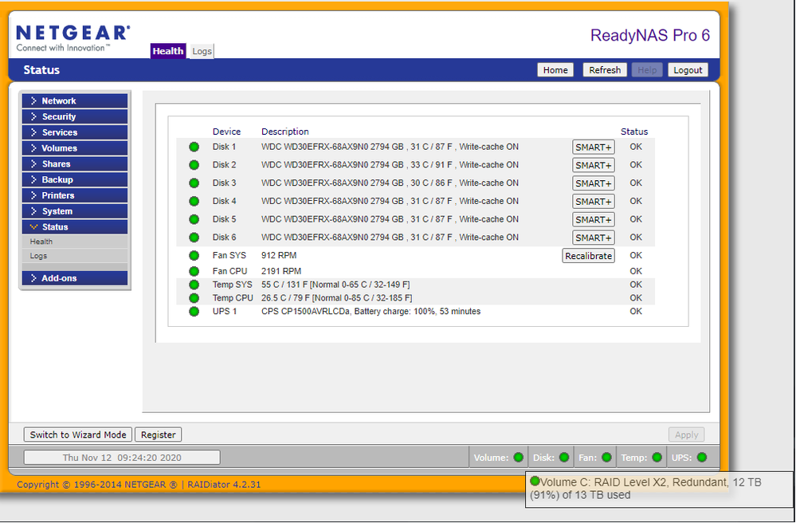Click the Disk 1 green status indicator

194,147
